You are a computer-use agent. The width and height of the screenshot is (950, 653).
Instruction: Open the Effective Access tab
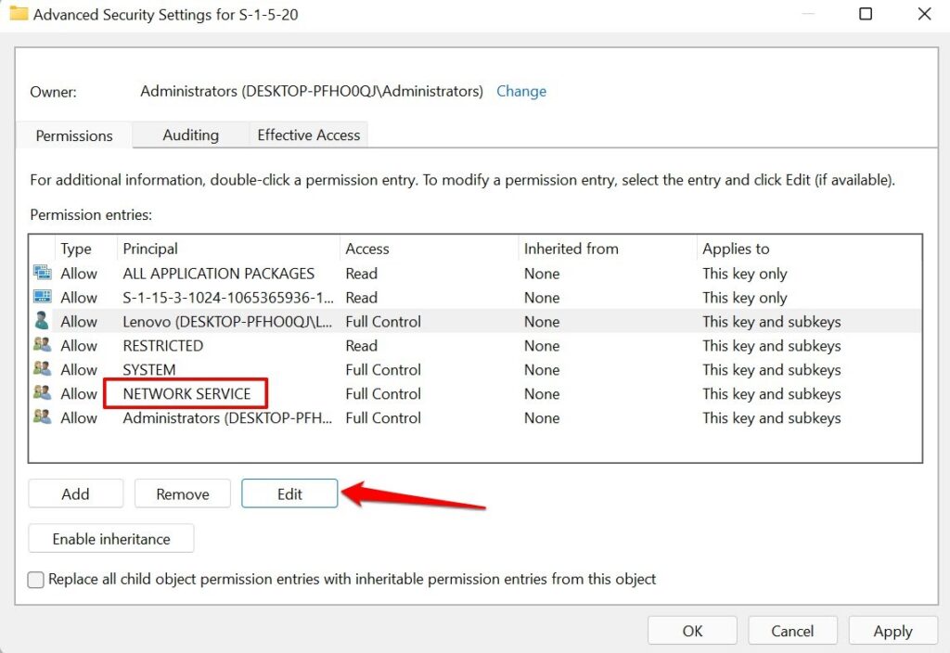tap(308, 134)
